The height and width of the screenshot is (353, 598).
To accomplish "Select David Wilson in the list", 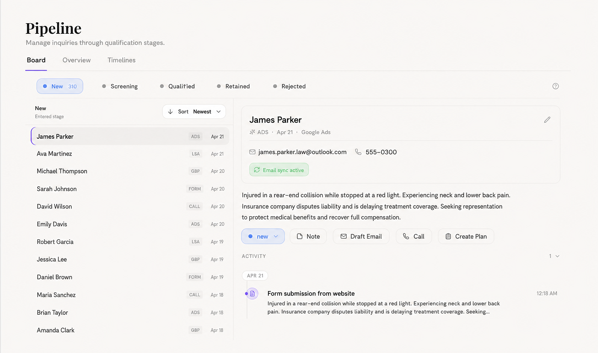I will pos(130,206).
